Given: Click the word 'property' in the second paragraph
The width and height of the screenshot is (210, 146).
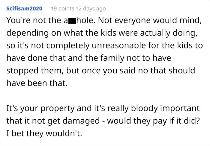Looking at the screenshot, I should (x=58, y=109).
